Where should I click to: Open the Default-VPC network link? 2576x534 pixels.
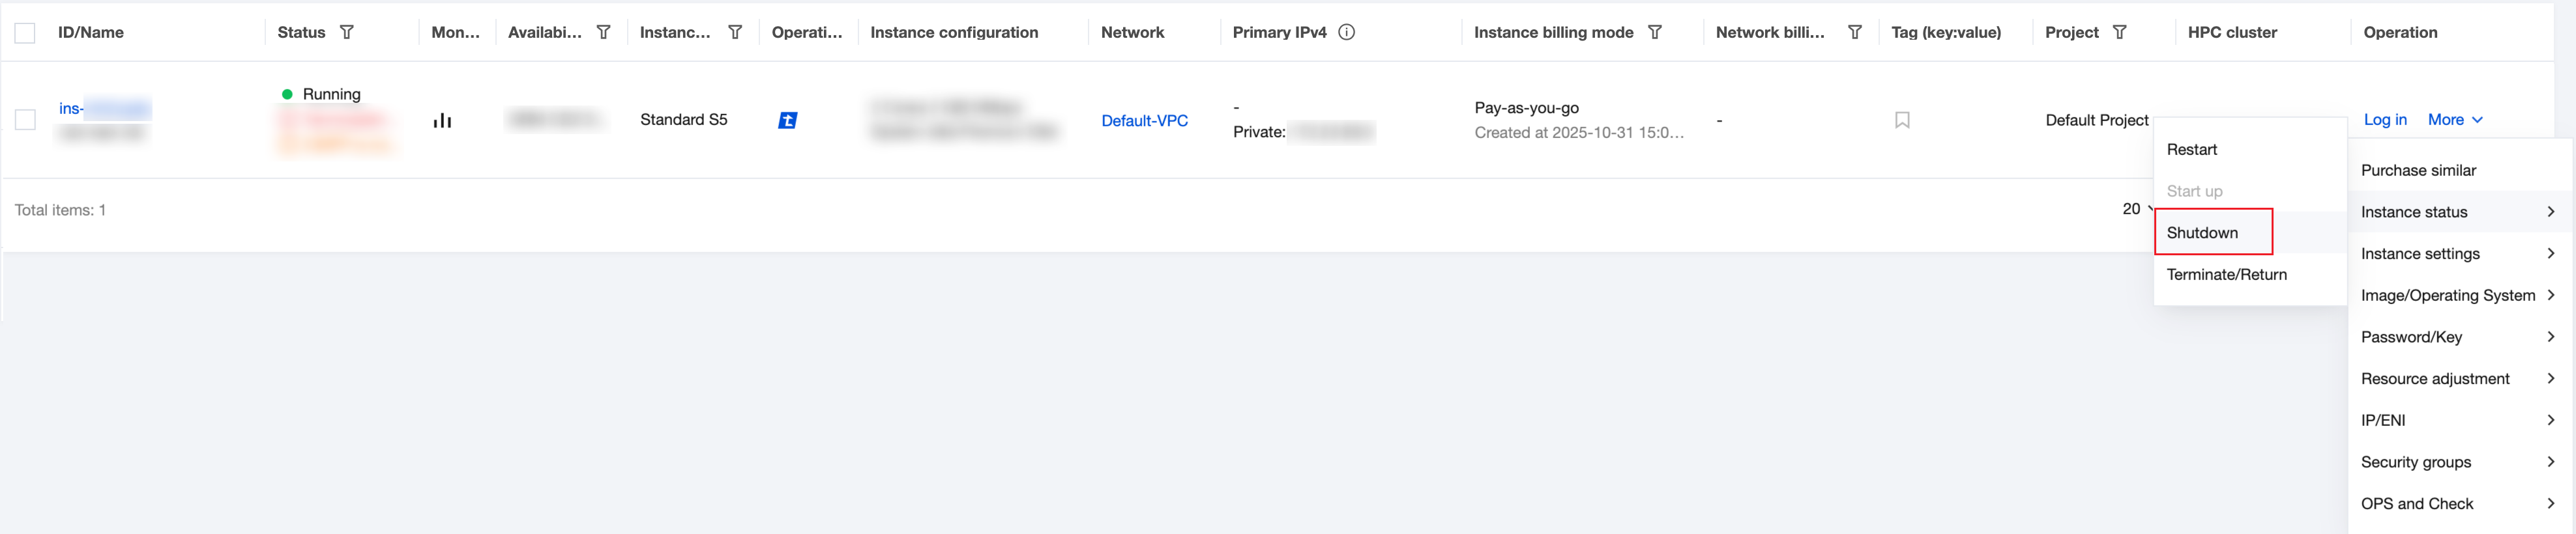[1144, 121]
